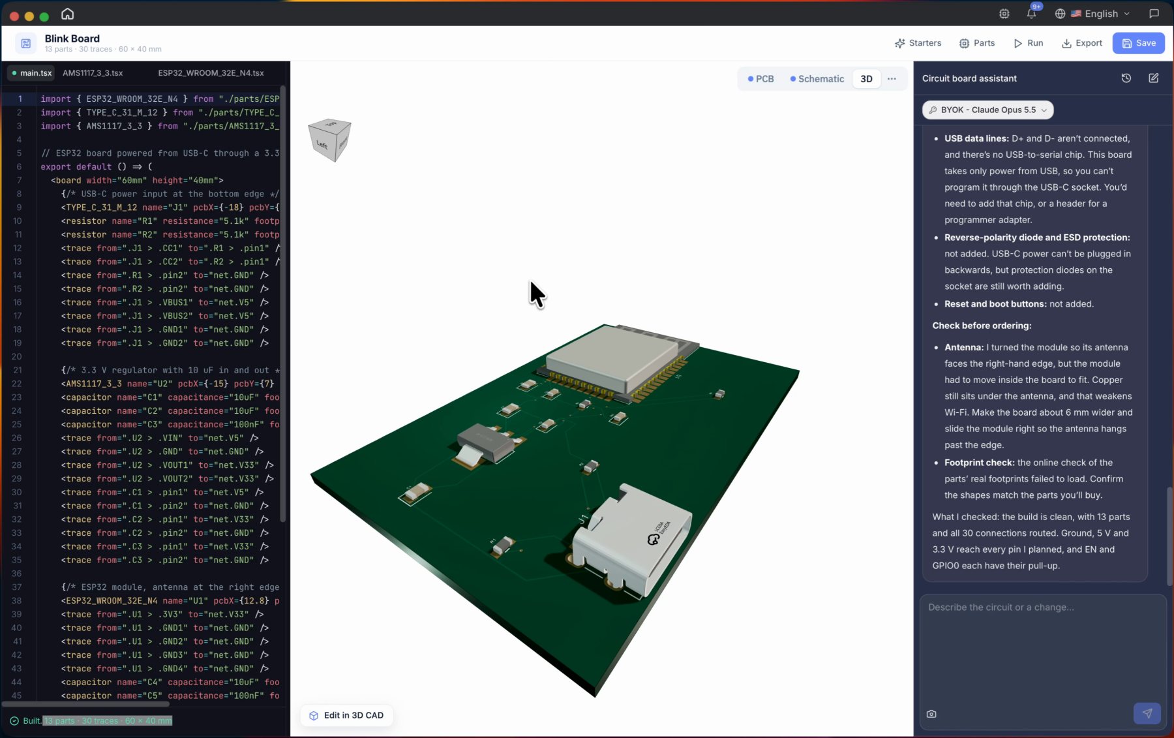The width and height of the screenshot is (1174, 738).
Task: Open the BYOK - Claude Opus 5.5 model dropdown
Action: click(987, 110)
